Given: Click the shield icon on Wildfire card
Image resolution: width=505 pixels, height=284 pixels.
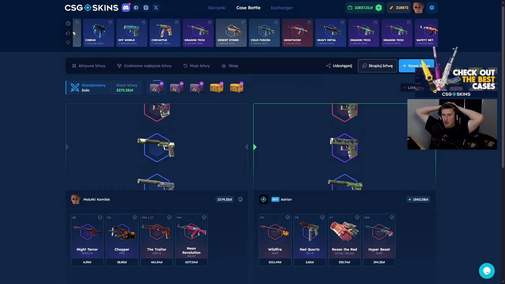Looking at the screenshot, I should [x=288, y=217].
